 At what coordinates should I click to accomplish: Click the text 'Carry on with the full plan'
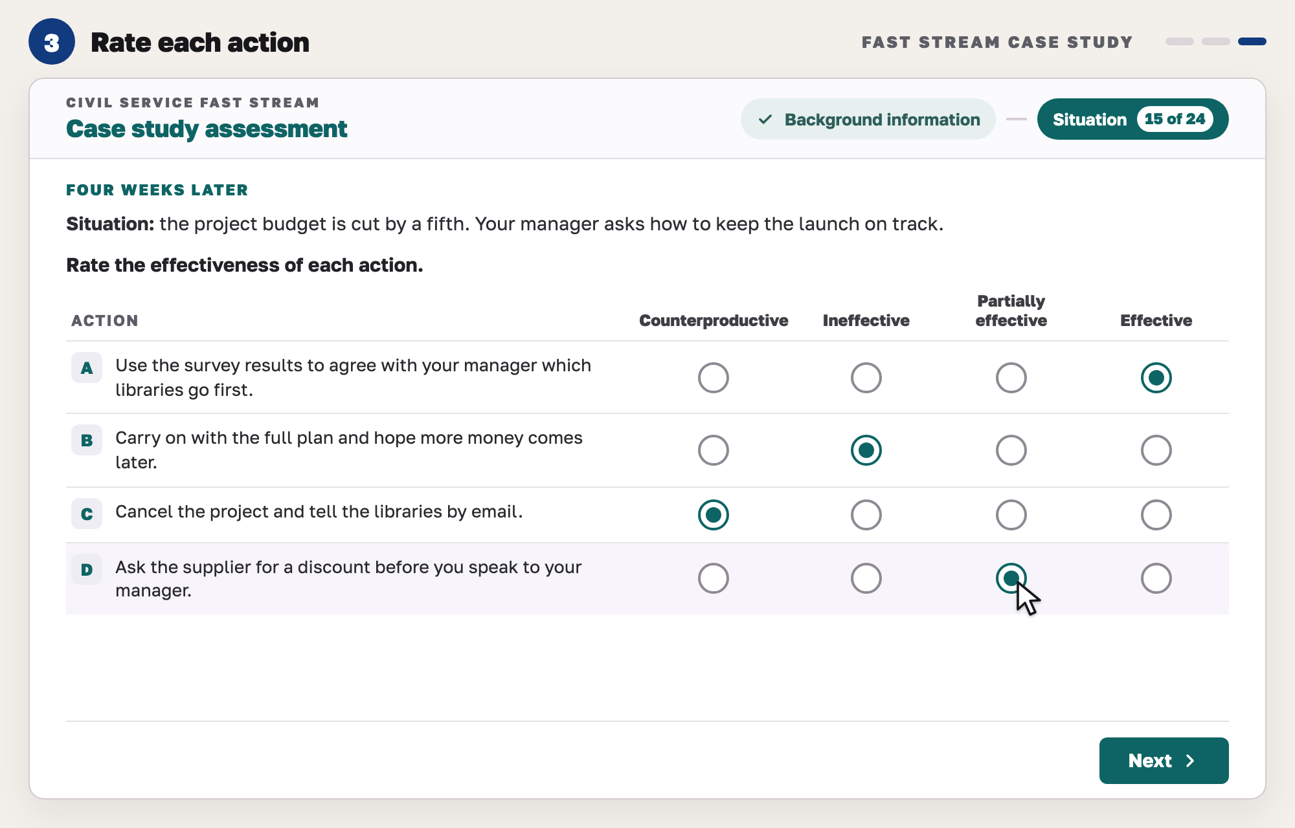224,438
